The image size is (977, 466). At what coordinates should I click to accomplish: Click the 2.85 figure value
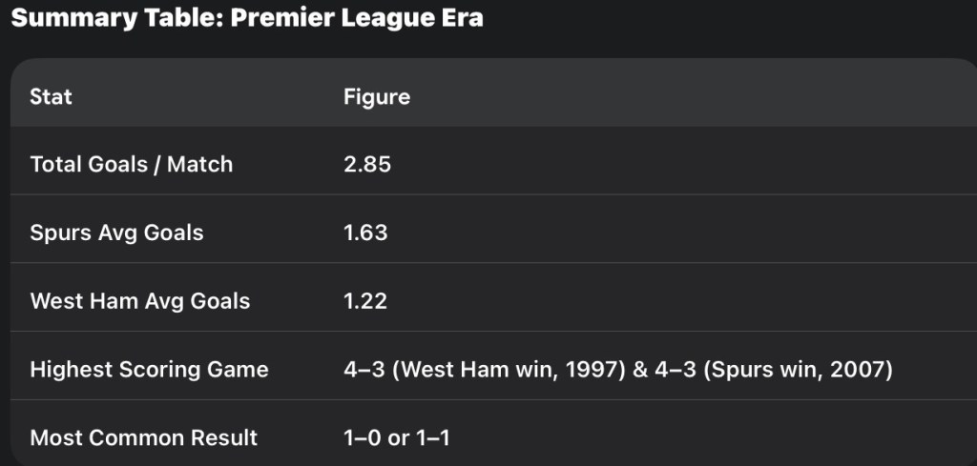coord(367,164)
